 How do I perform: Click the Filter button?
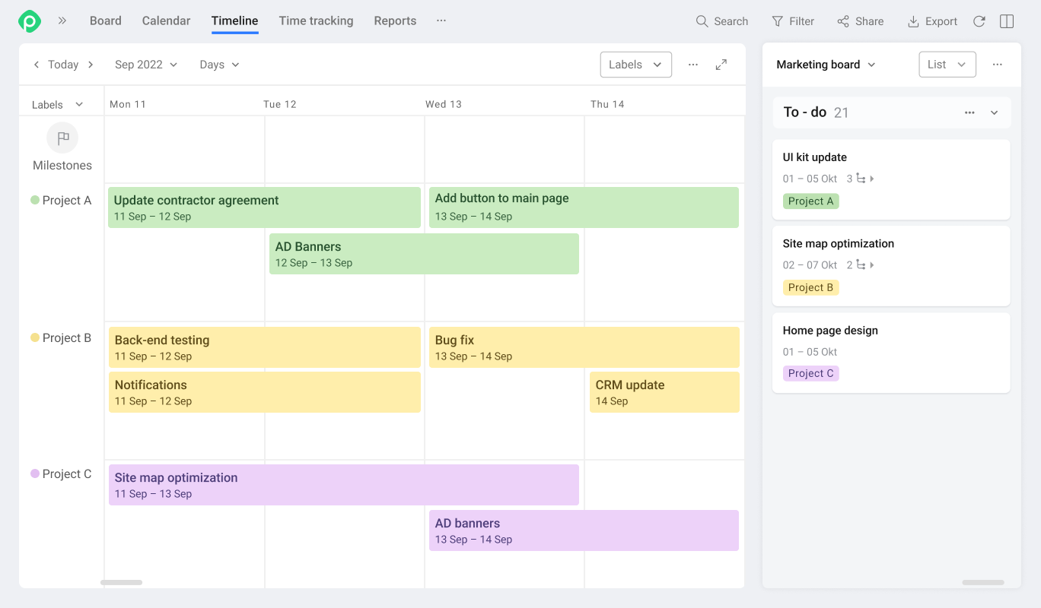coord(793,21)
